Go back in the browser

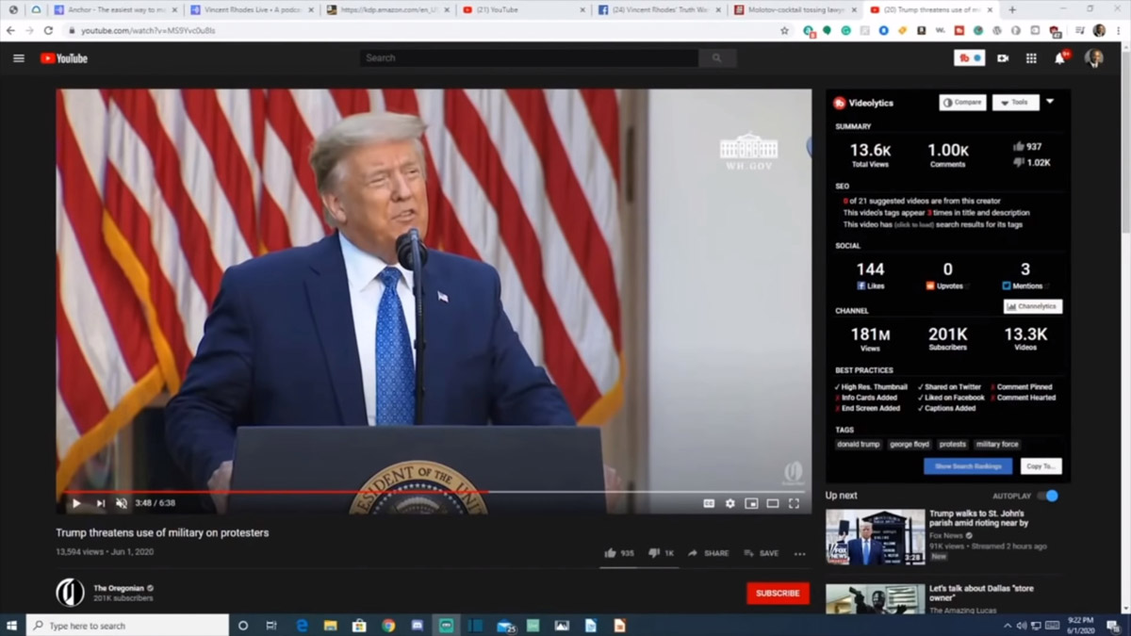click(x=11, y=30)
